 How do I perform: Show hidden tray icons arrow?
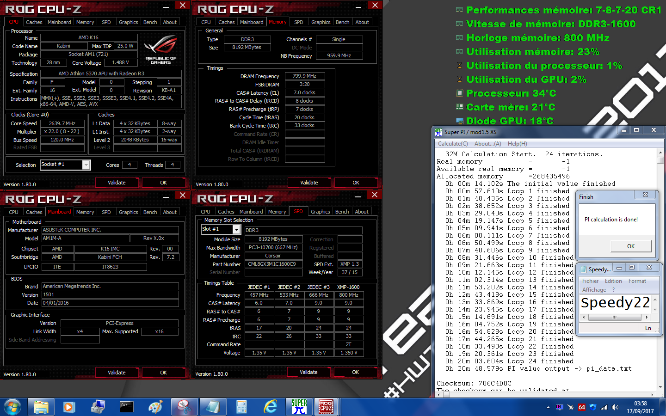click(x=548, y=407)
